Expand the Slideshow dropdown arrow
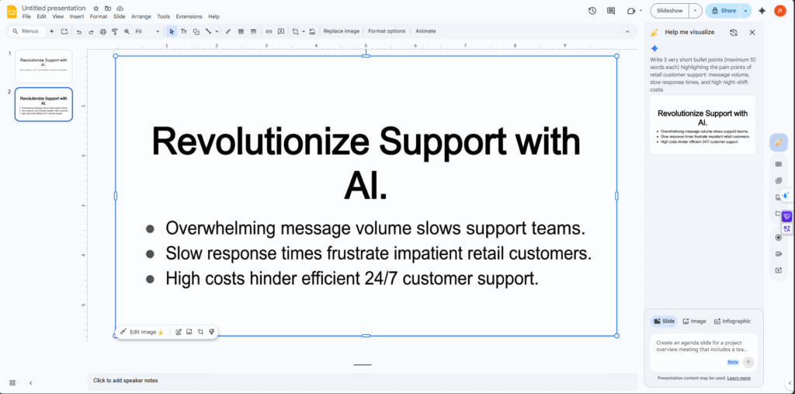The image size is (795, 394). click(x=695, y=11)
